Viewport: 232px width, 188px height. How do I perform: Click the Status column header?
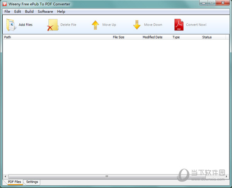tap(213, 37)
